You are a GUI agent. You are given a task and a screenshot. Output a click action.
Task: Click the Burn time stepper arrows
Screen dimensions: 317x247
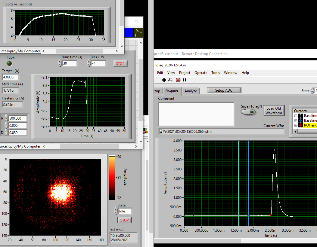pos(60,63)
